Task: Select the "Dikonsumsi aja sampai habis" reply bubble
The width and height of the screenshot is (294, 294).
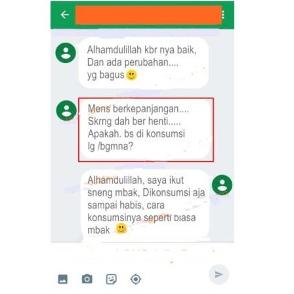Action: (144, 205)
